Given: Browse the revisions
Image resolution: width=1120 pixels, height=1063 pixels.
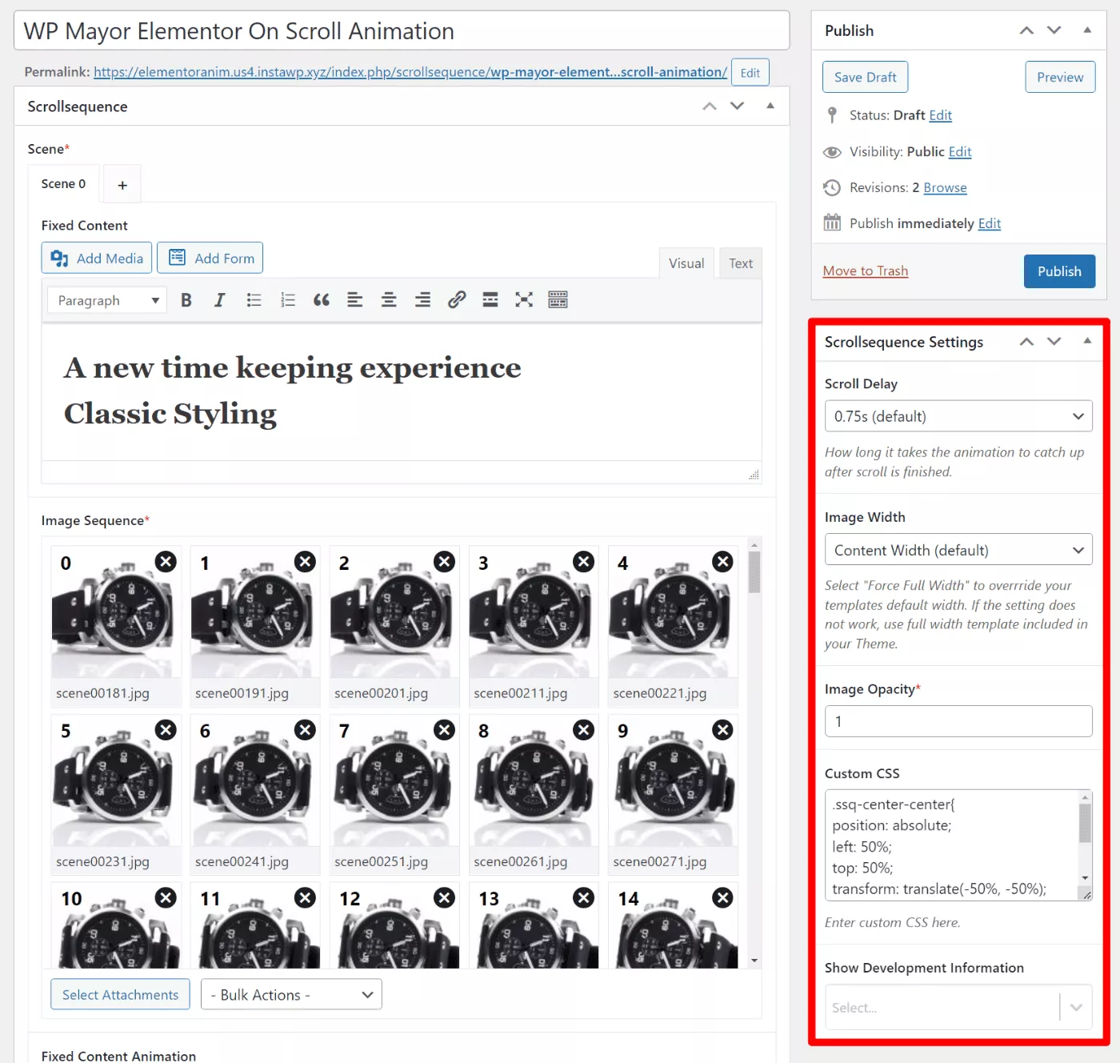Looking at the screenshot, I should pyautogui.click(x=945, y=187).
